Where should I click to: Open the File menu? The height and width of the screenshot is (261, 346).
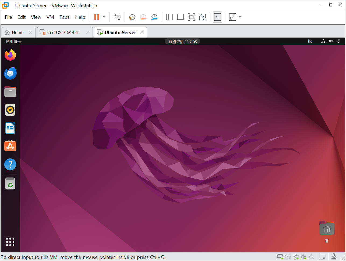pyautogui.click(x=8, y=17)
